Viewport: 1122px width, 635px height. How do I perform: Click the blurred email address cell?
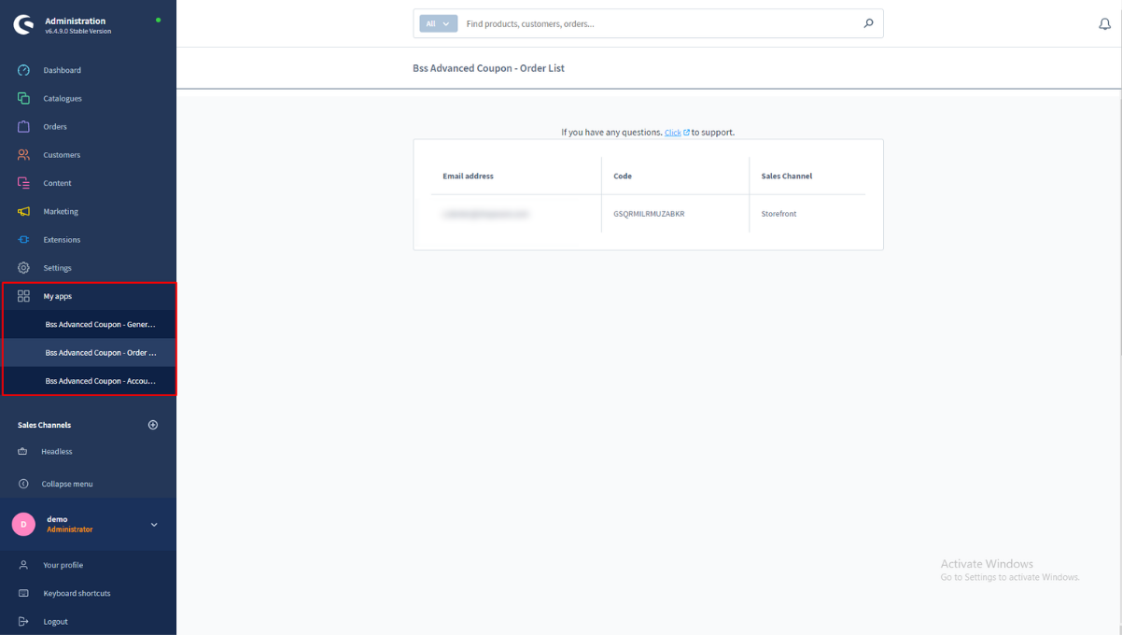485,214
